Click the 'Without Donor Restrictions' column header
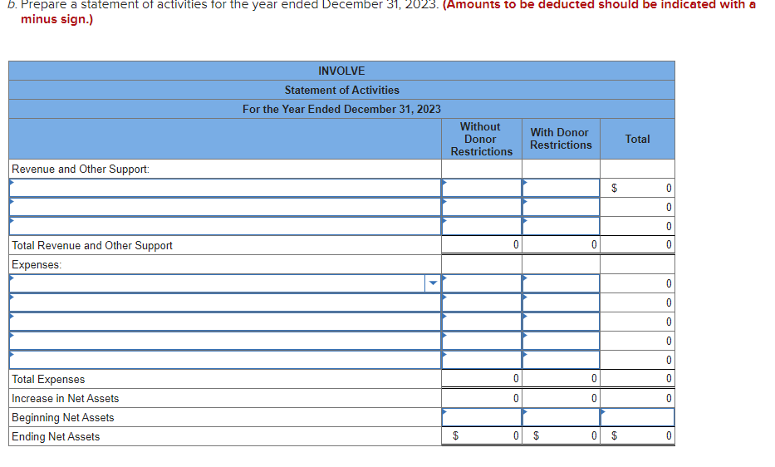 (x=482, y=139)
